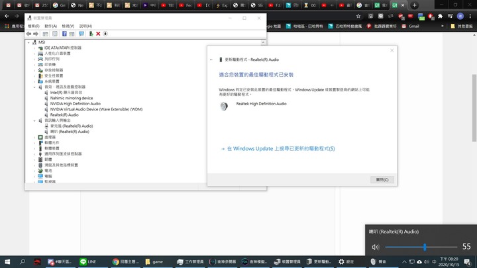
Task: Click the Disable device down-arrow circle icon
Action: pos(105,34)
